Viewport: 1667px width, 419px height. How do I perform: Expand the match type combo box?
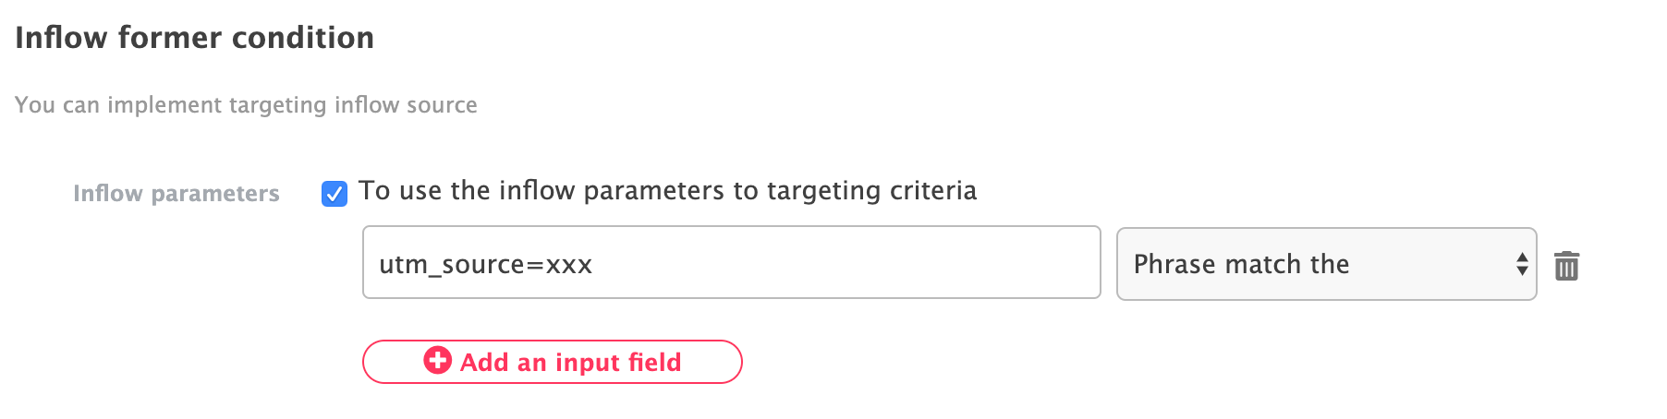coord(1325,264)
